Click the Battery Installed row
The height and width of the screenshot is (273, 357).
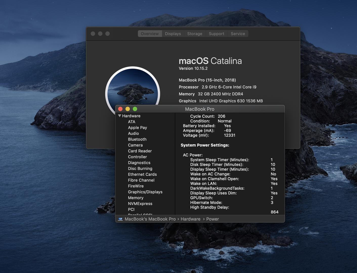click(207, 126)
